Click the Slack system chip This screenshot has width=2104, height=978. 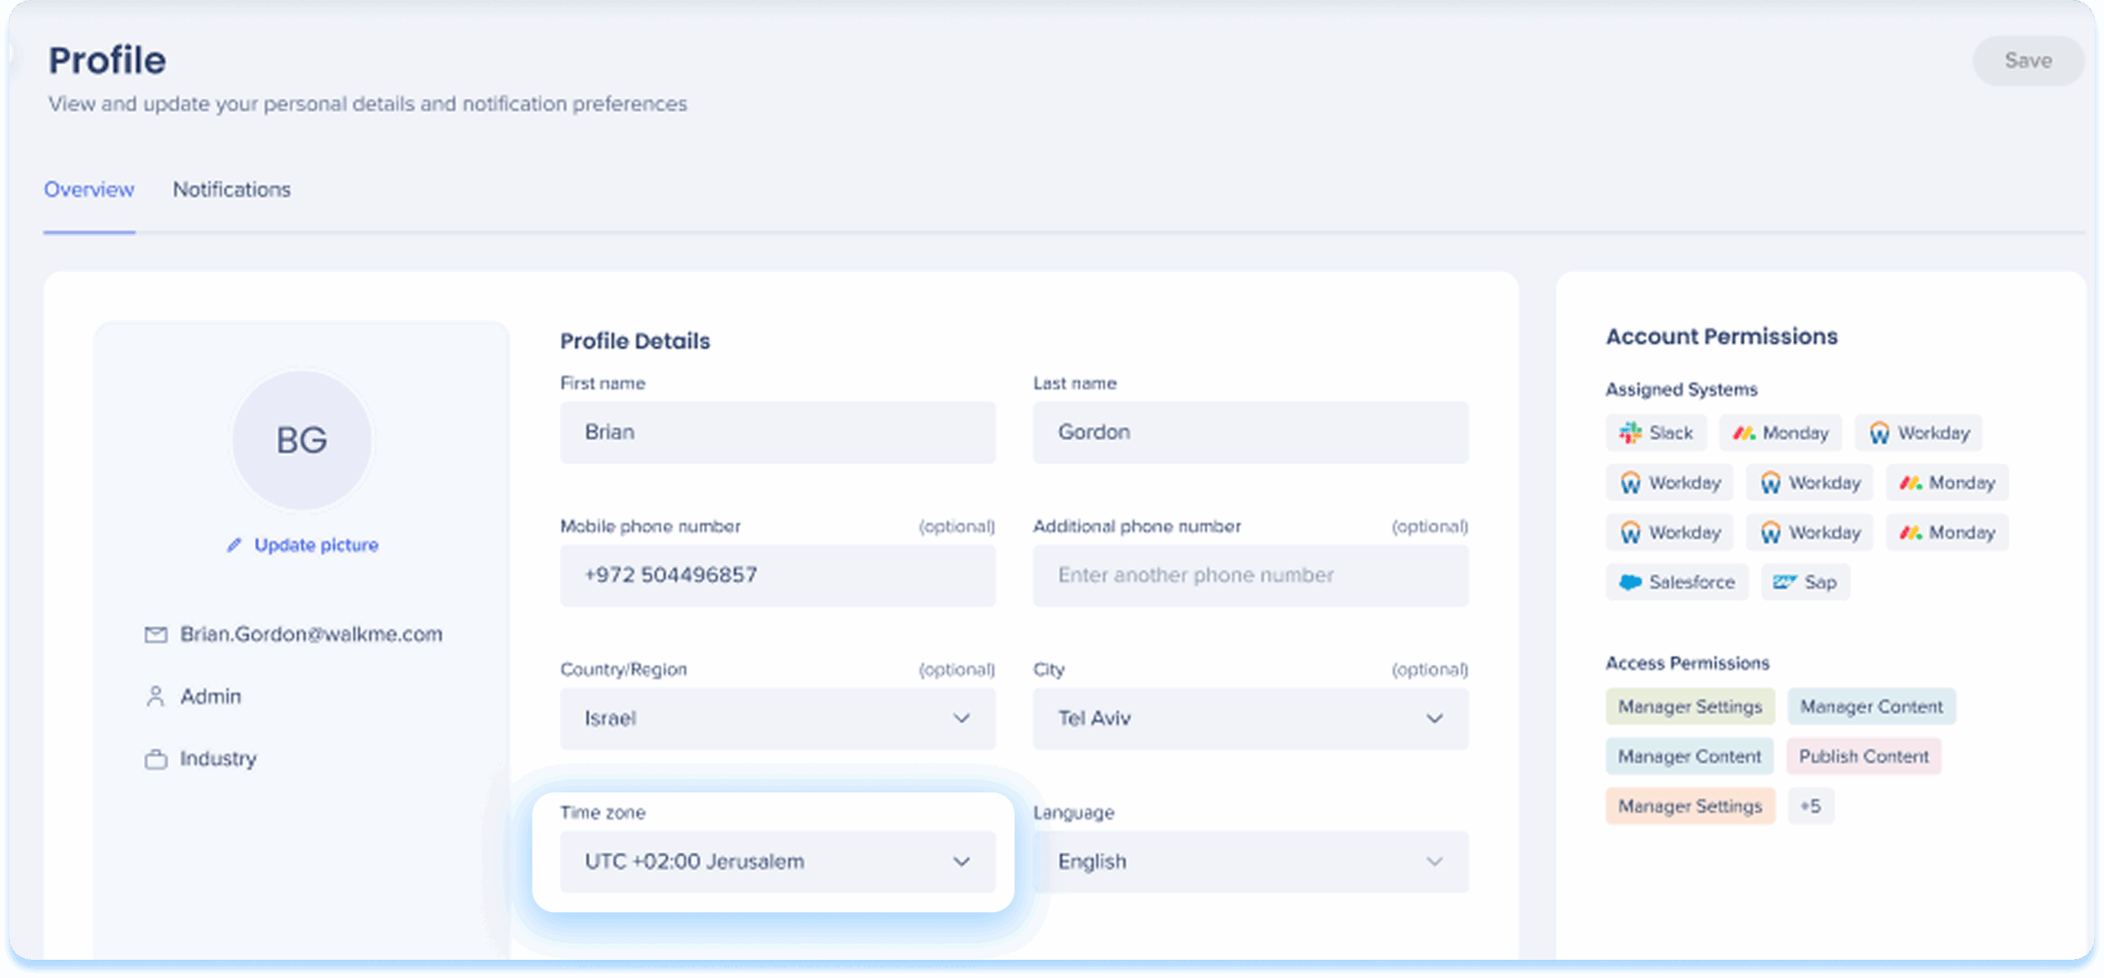point(1655,433)
